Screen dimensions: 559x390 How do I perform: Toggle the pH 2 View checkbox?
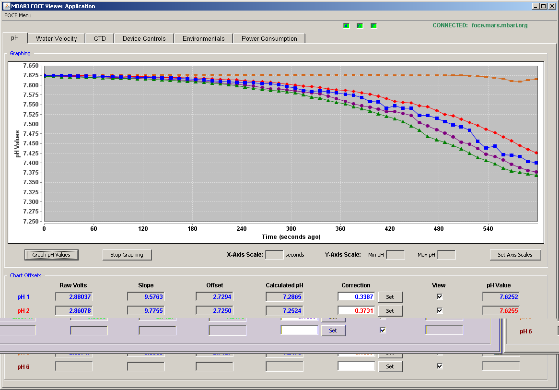click(x=440, y=310)
